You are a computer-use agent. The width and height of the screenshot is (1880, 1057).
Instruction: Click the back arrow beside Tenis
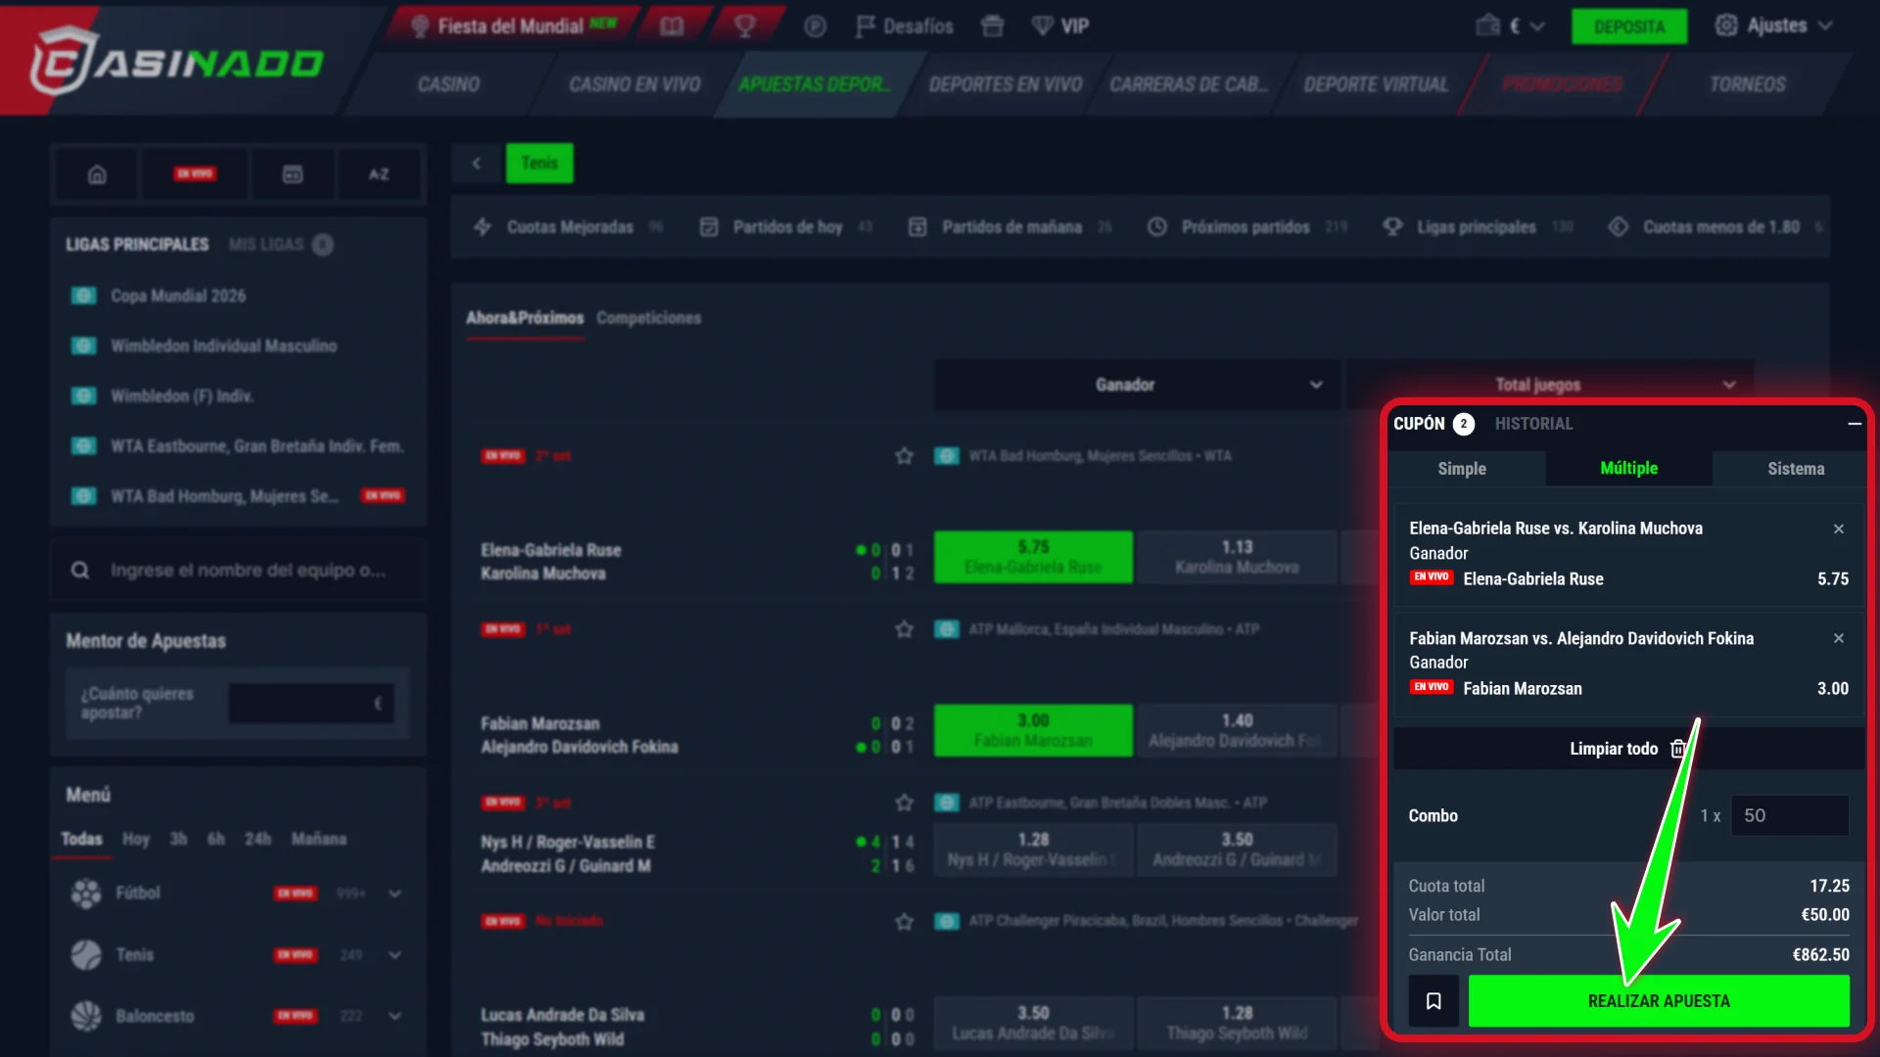point(477,163)
